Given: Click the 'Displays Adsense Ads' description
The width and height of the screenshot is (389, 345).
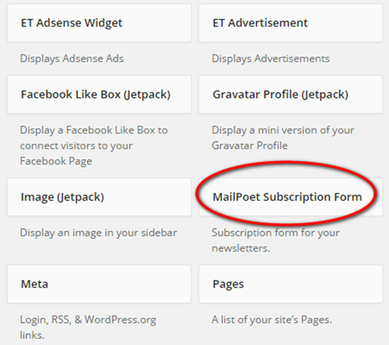Looking at the screenshot, I should point(72,59).
